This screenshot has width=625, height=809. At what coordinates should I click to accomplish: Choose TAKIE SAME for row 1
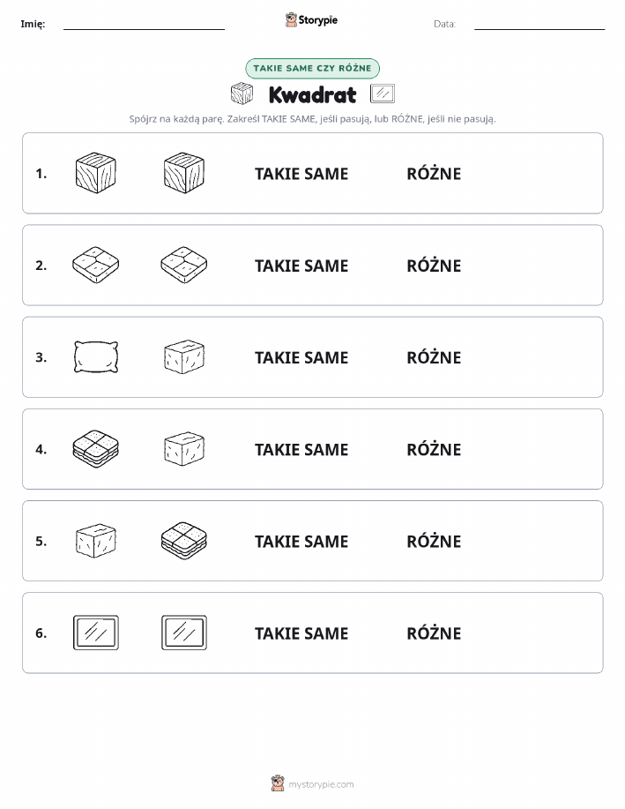click(301, 174)
